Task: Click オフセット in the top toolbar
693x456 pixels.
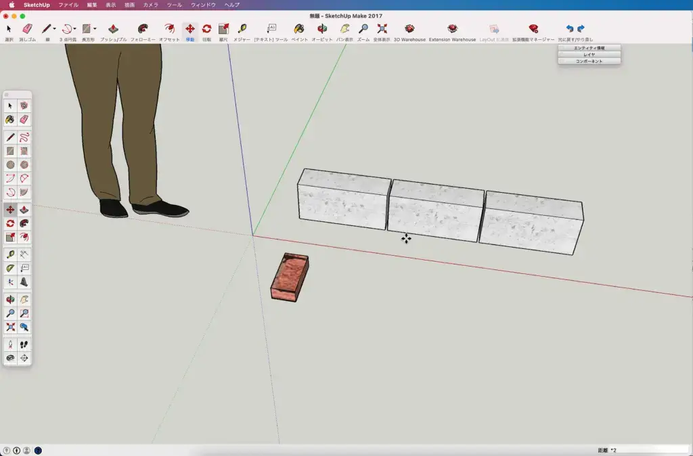Action: [x=169, y=32]
